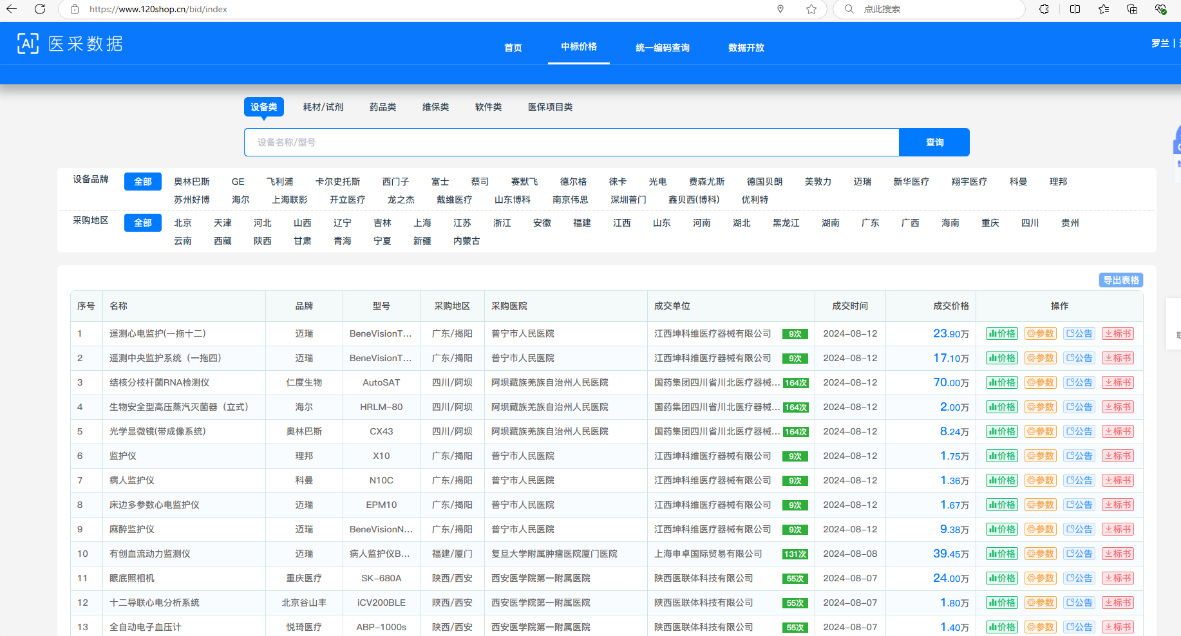Switch to 医保项目类 category tab

(551, 107)
